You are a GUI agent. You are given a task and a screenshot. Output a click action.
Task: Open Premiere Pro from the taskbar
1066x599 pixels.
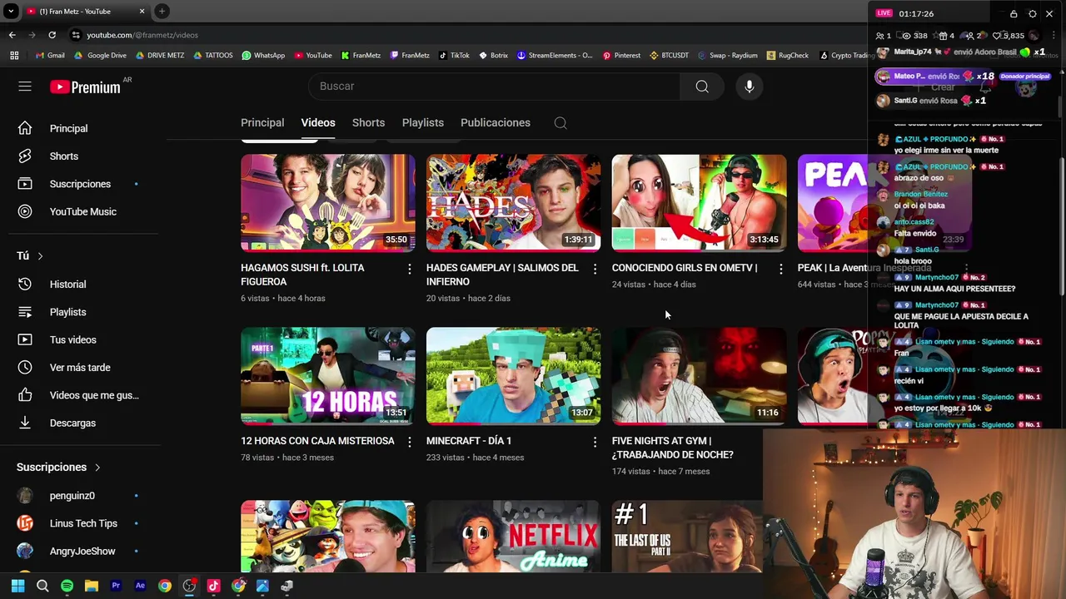(x=116, y=586)
